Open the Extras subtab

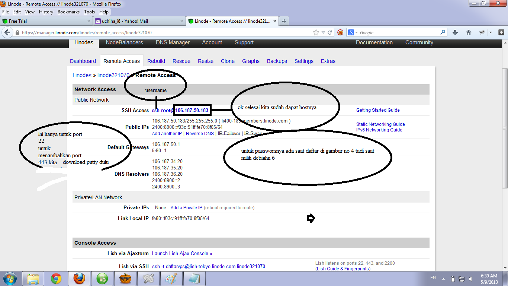pos(328,61)
